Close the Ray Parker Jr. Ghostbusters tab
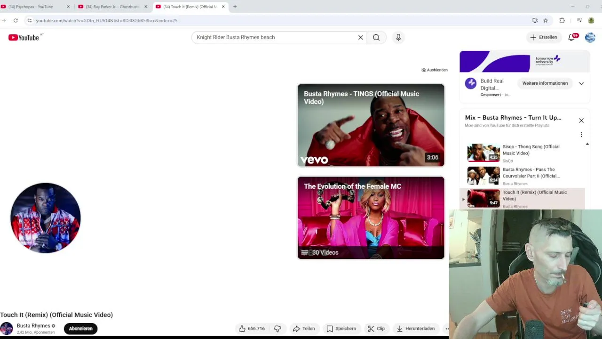Screen dimensions: 602x339 146,7
